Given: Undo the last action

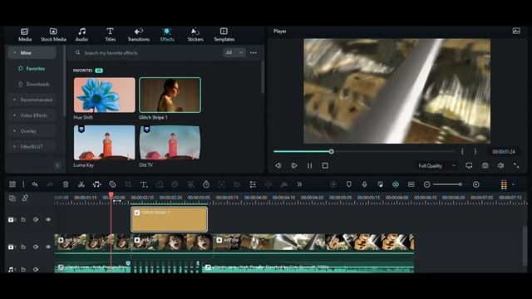Looking at the screenshot, I should point(35,184).
